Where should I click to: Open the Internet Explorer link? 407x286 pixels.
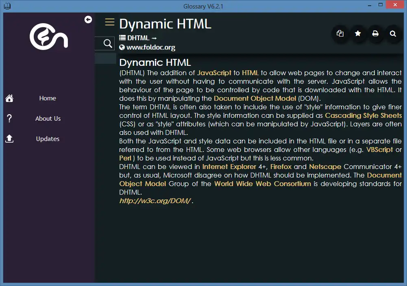(229, 167)
